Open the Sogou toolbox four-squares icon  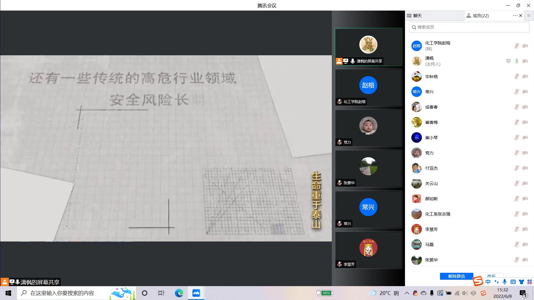[x=530, y=282]
